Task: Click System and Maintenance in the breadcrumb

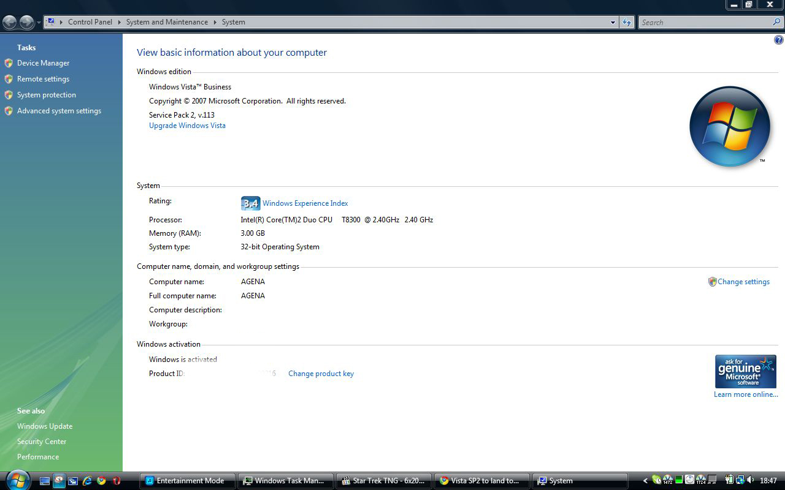Action: 167,22
